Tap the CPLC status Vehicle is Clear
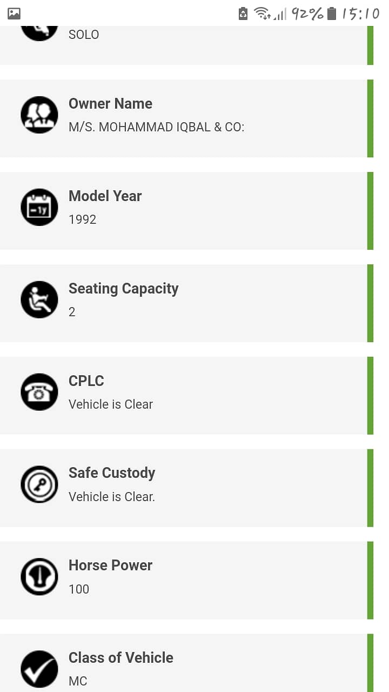 (x=111, y=404)
